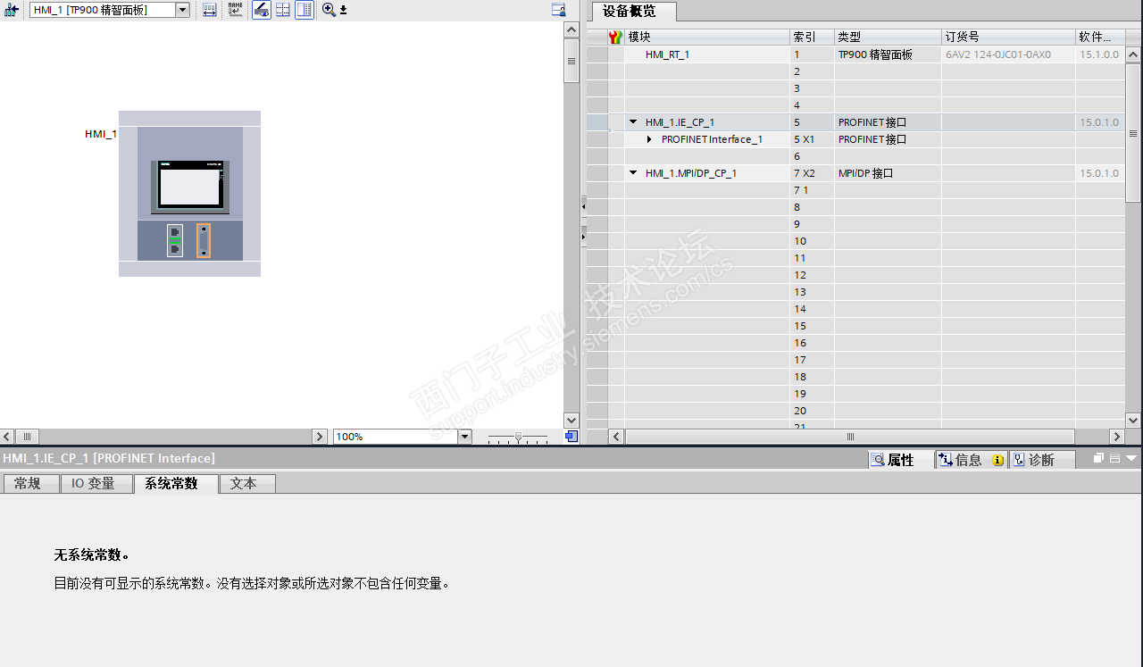Click the save window settings icon

[558, 10]
